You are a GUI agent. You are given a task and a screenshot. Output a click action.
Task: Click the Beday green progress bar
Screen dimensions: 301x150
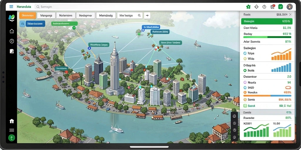pos(267,37)
